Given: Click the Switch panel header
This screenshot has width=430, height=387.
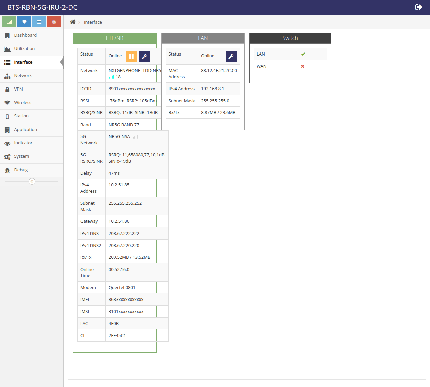Looking at the screenshot, I should click(x=290, y=38).
